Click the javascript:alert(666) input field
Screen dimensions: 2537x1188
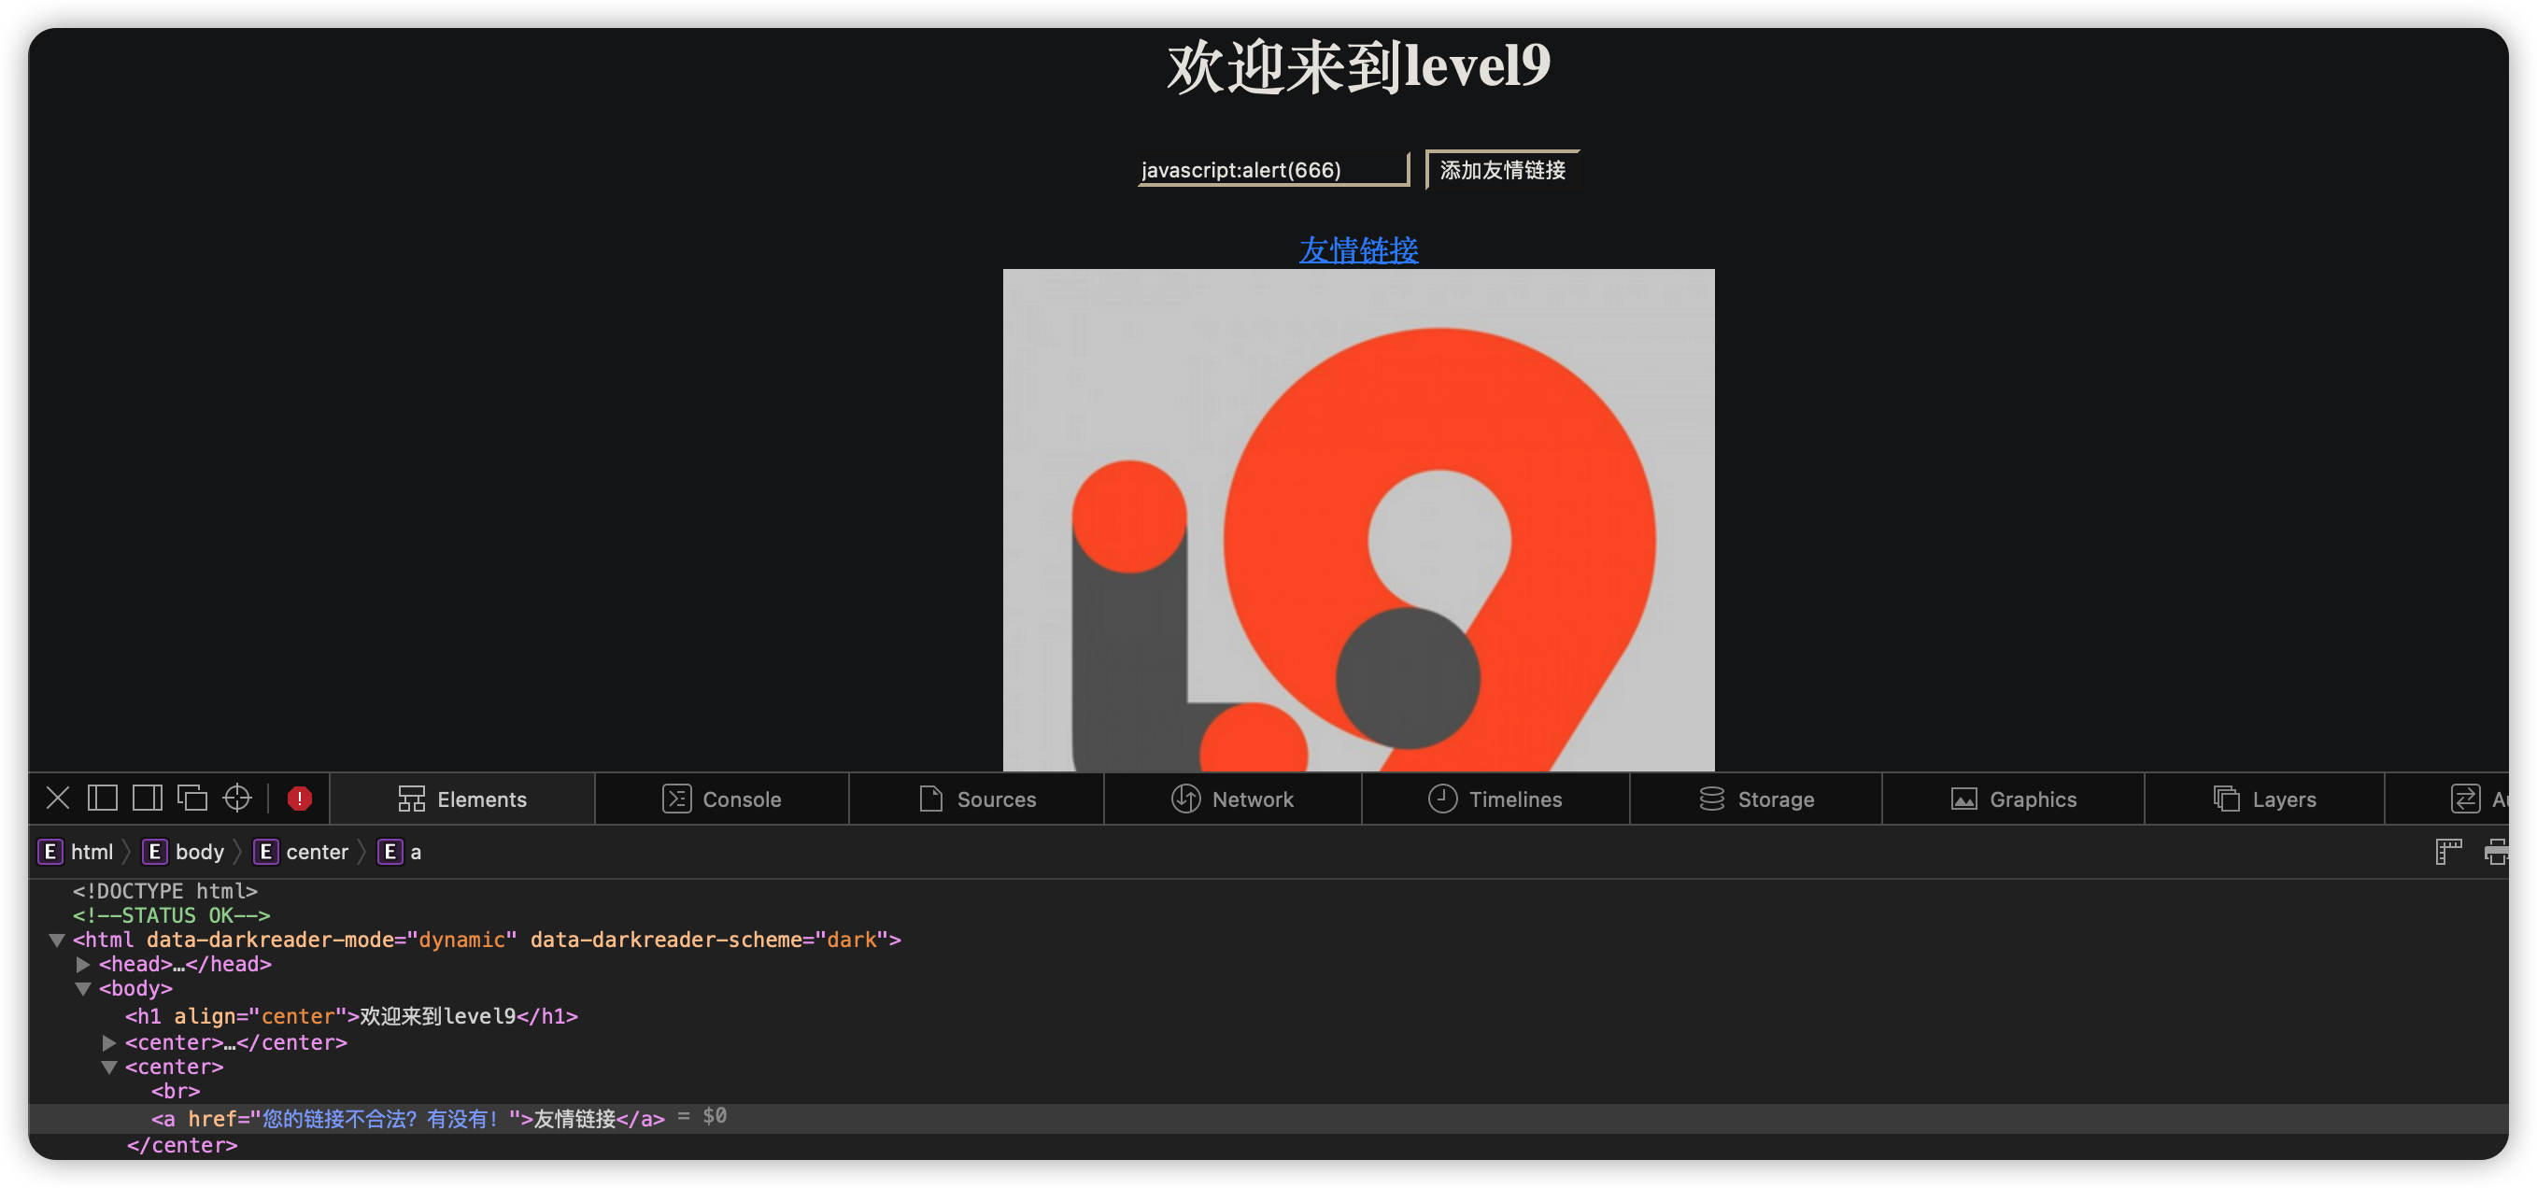click(x=1272, y=169)
